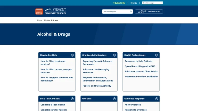Screen dimensions: 198x111
Task: Open the How to Get Help heading
Action: 48,55
